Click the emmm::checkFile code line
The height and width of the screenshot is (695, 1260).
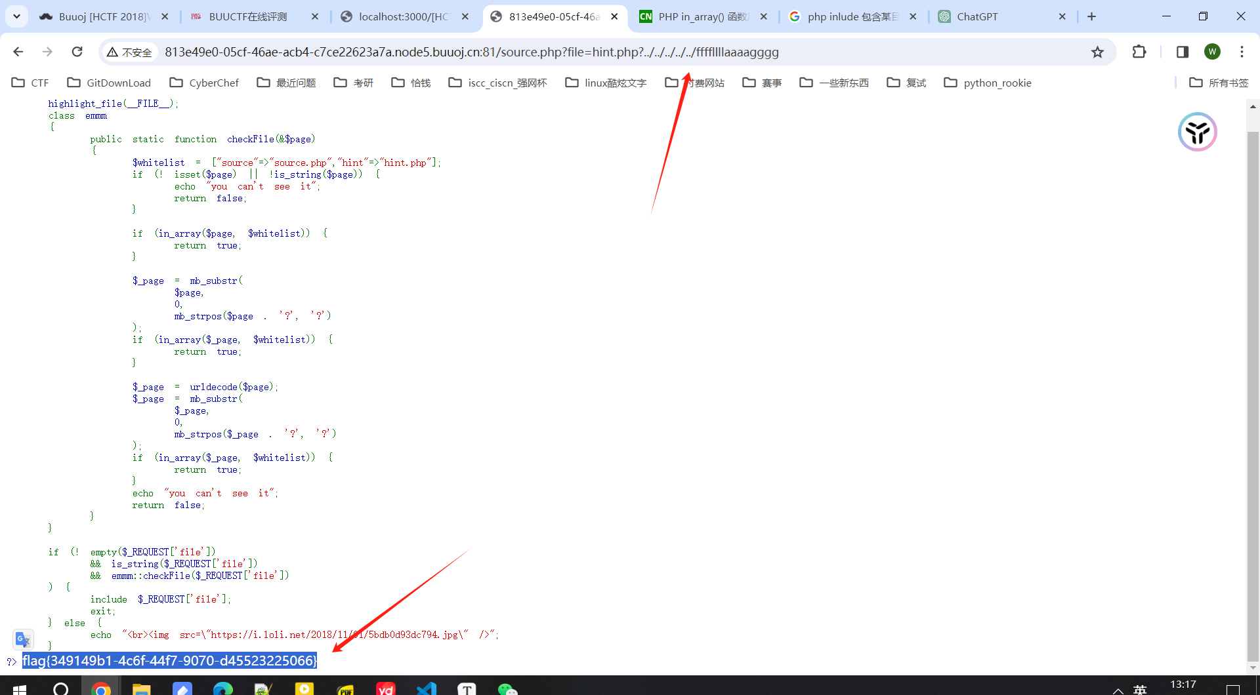click(x=190, y=576)
